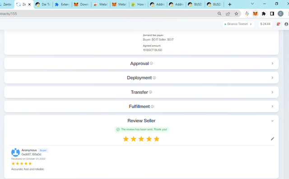Collapse the Review Seller section

(272, 121)
